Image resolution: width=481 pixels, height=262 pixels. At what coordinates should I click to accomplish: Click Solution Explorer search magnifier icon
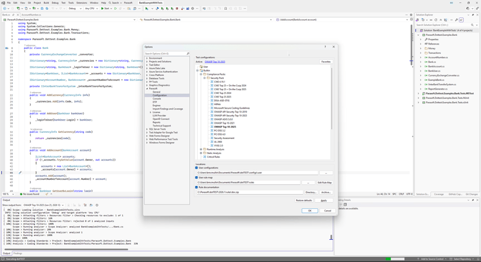tap(472, 25)
